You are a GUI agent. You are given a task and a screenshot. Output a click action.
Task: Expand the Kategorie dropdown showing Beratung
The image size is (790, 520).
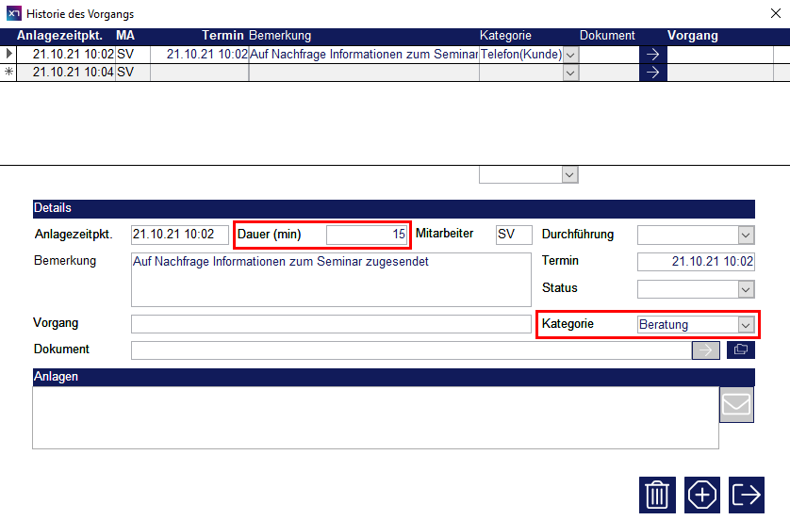coord(746,325)
